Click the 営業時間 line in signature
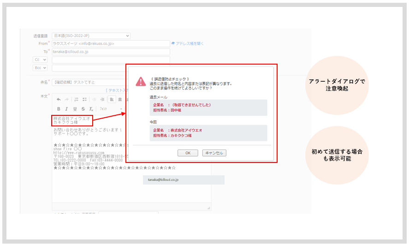The image size is (409, 245). tap(79, 164)
